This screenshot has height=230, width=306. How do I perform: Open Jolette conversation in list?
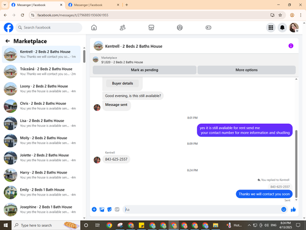pyautogui.click(x=41, y=158)
